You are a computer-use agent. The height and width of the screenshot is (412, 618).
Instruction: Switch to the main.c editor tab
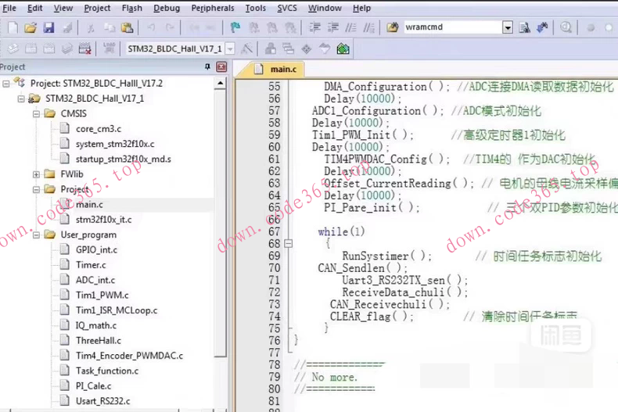pyautogui.click(x=282, y=69)
